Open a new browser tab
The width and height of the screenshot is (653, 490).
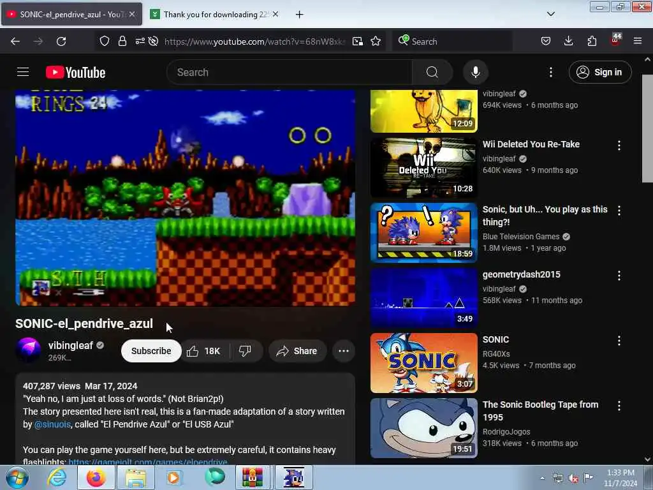coord(299,15)
